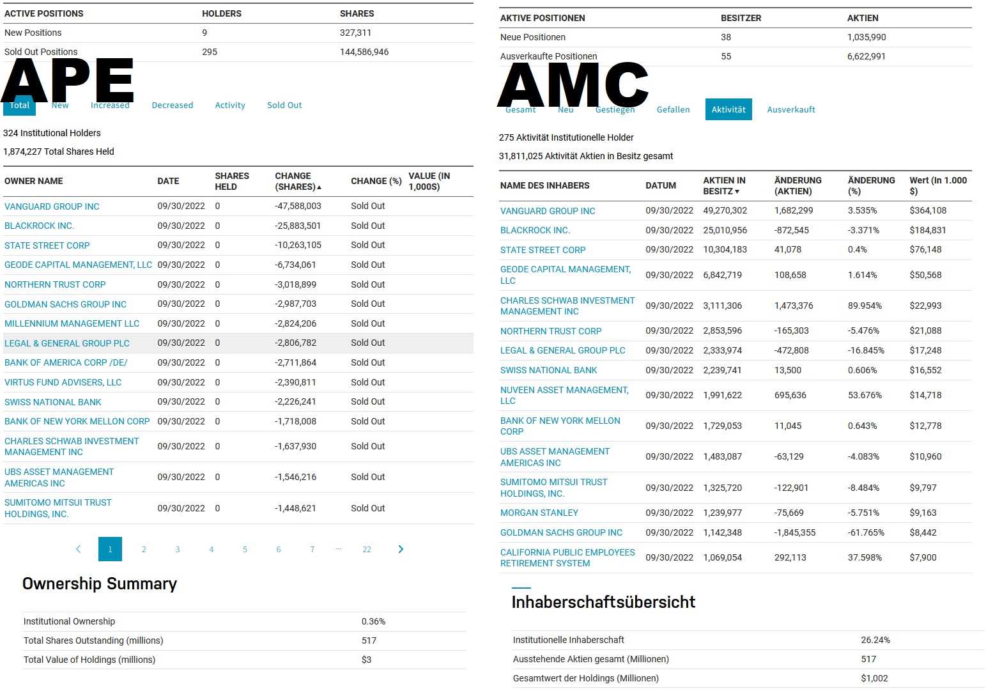Click the CHANGE (%) column header
This screenshot has height=698, width=986.
376,182
